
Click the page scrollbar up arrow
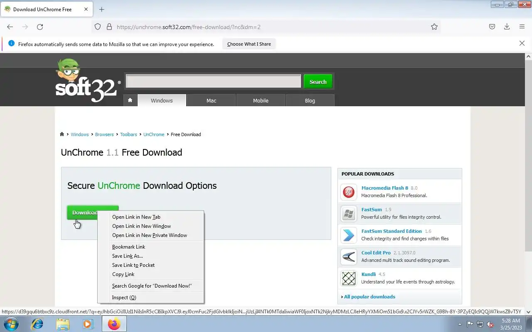tap(529, 56)
